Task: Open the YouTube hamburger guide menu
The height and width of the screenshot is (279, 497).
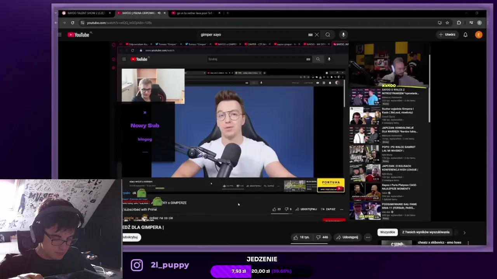Action: coord(59,34)
